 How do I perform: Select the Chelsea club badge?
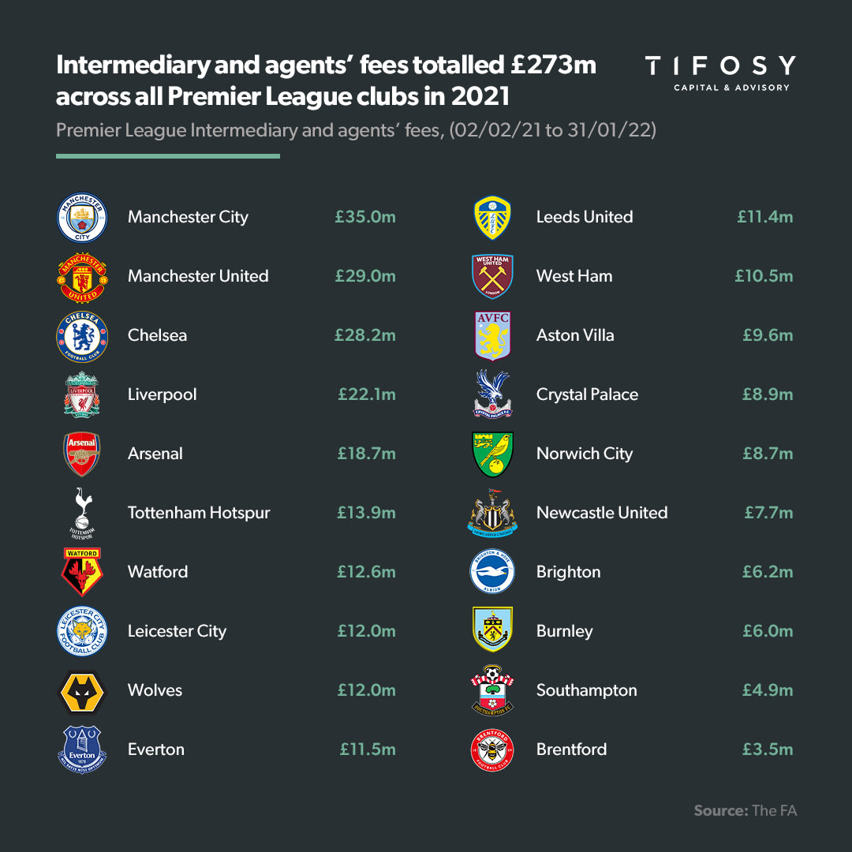82,336
